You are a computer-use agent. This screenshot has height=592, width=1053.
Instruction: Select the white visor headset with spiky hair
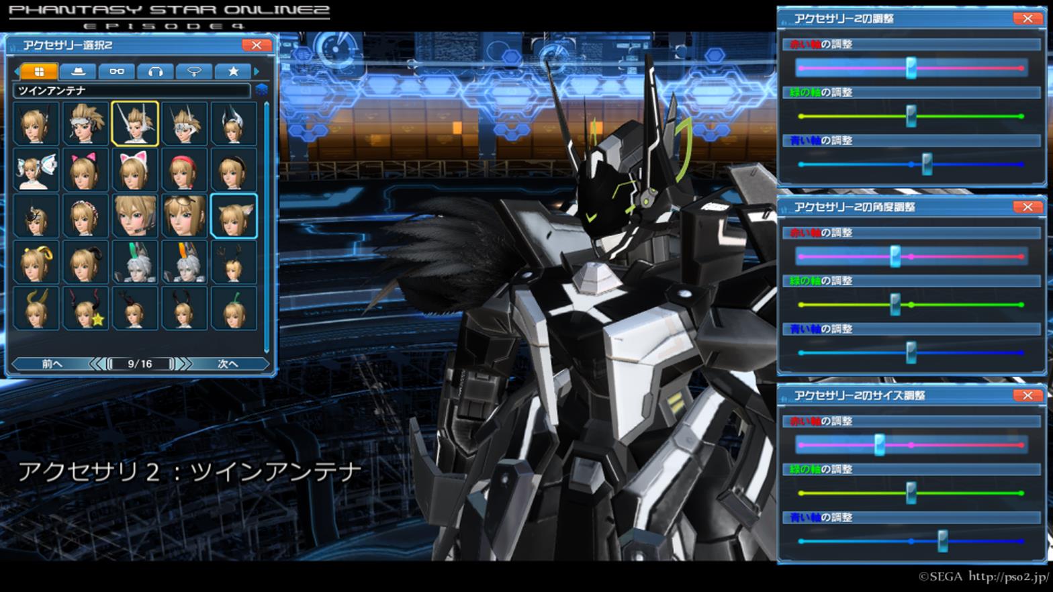pyautogui.click(x=85, y=124)
